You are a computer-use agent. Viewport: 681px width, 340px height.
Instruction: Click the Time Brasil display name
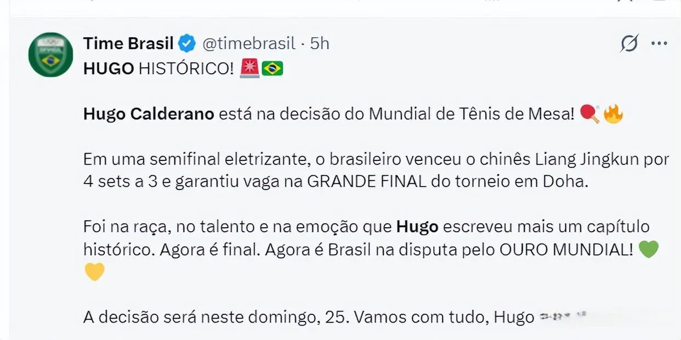(x=128, y=43)
